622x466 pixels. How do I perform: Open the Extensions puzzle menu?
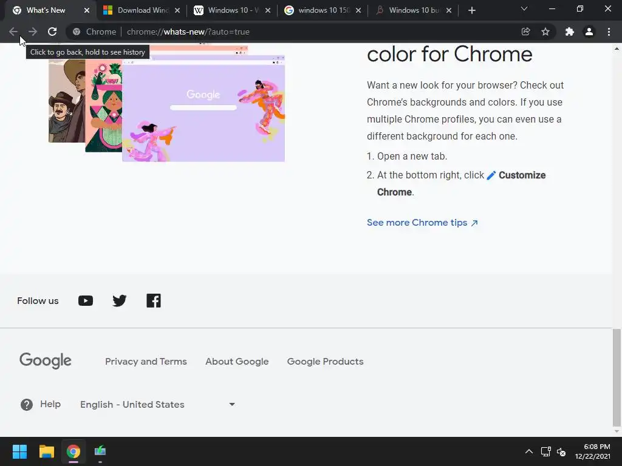click(570, 32)
